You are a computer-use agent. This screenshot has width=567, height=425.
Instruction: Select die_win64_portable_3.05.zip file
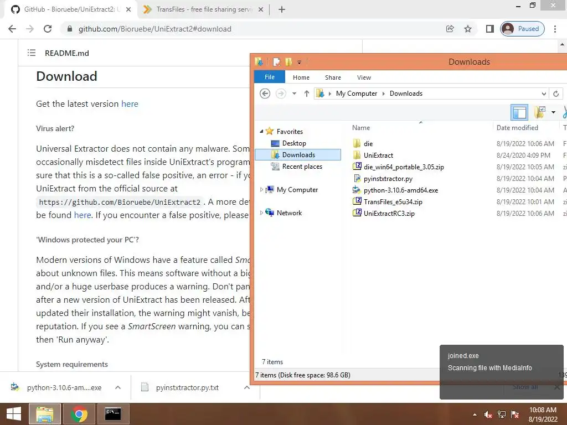coord(404,167)
